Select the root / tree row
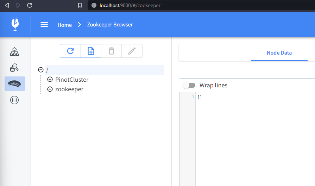 click(x=105, y=70)
